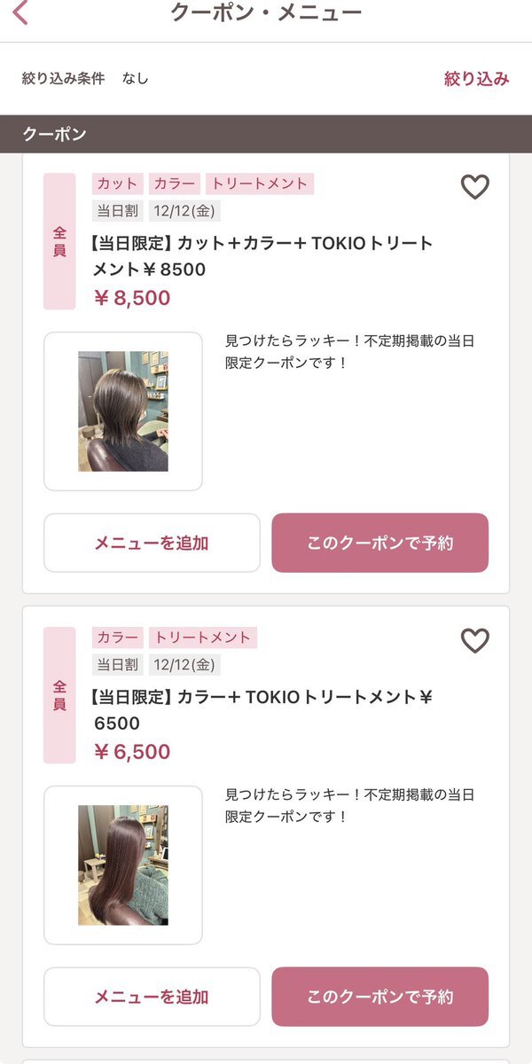
Task: Favorite the ¥8,500 cut color coupon
Action: click(x=475, y=187)
